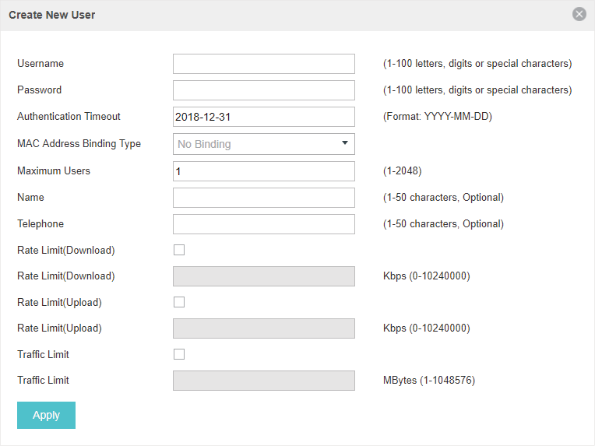Open the MAC Address Binding Type dropdown
The width and height of the screenshot is (595, 446).
[x=264, y=144]
